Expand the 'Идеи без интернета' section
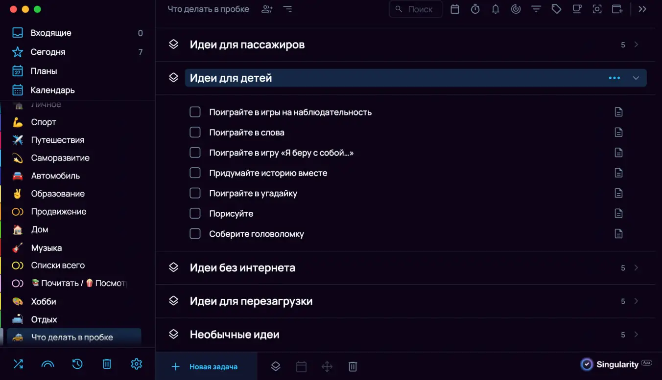This screenshot has width=662, height=380. click(636, 268)
